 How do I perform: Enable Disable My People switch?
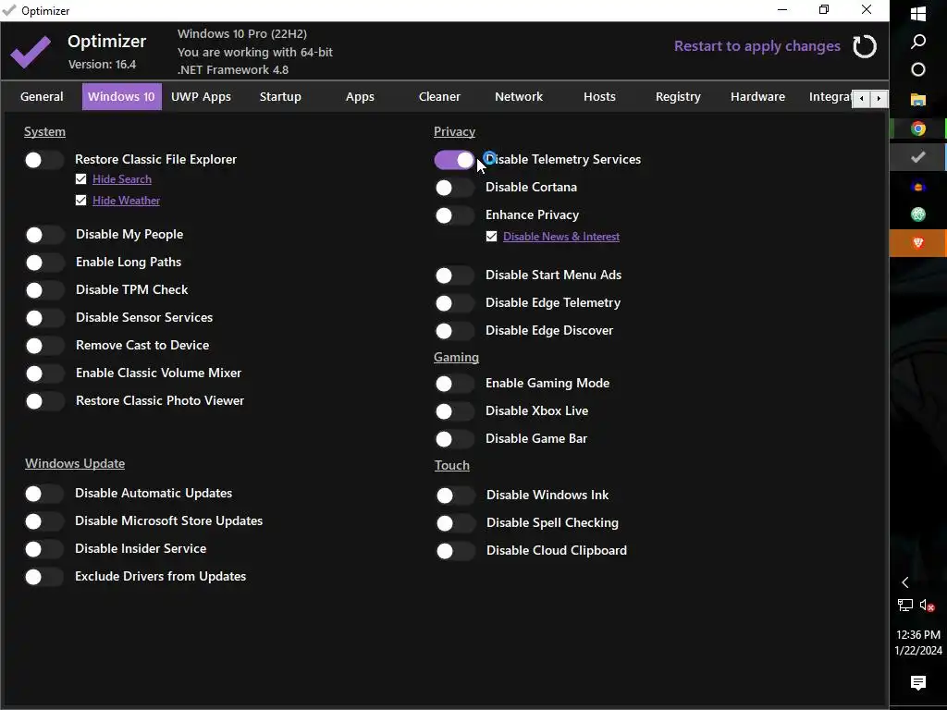44,234
